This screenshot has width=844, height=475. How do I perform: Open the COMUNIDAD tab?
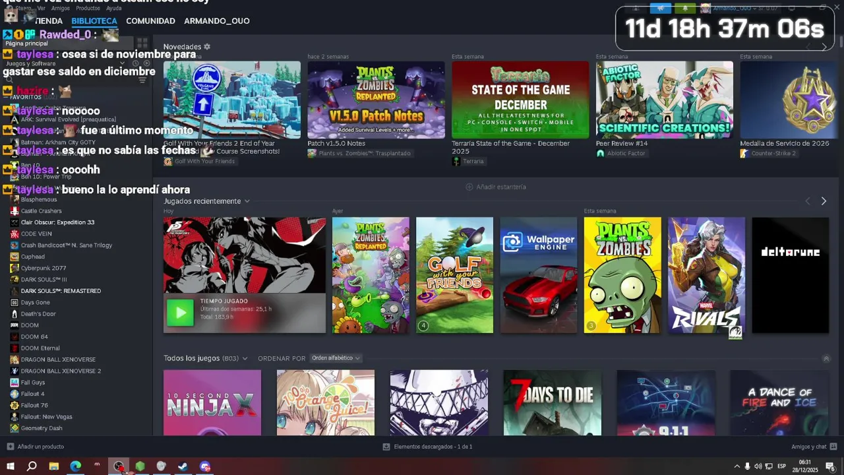[x=150, y=21]
